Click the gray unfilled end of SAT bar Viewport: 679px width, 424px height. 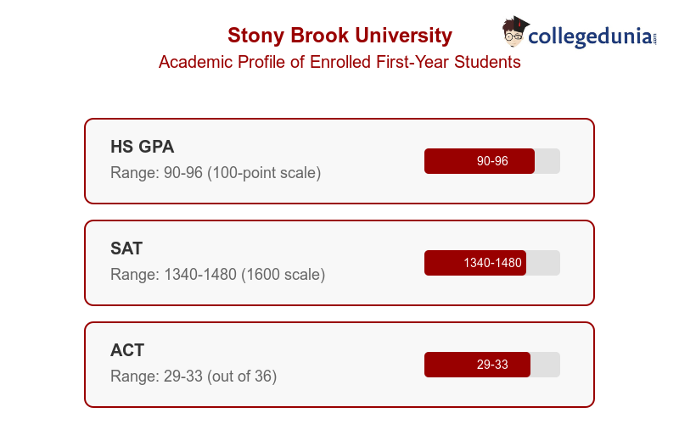543,263
